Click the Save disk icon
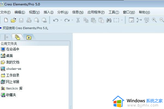 pos(21,20)
